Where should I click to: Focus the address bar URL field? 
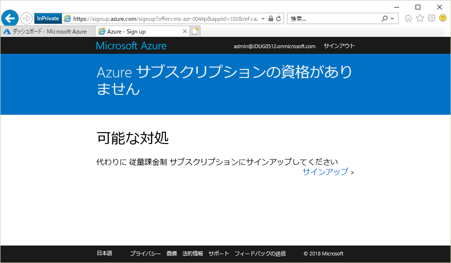(x=165, y=19)
